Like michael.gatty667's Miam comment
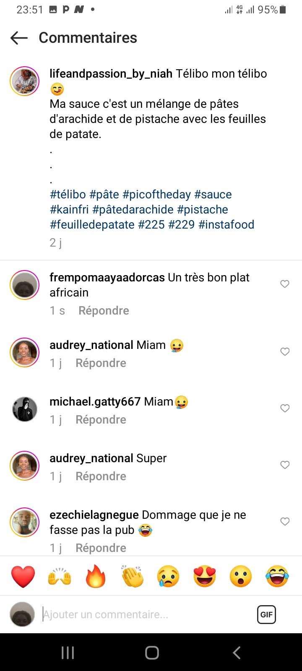Image resolution: width=302 pixels, height=671 pixels. coord(285,408)
